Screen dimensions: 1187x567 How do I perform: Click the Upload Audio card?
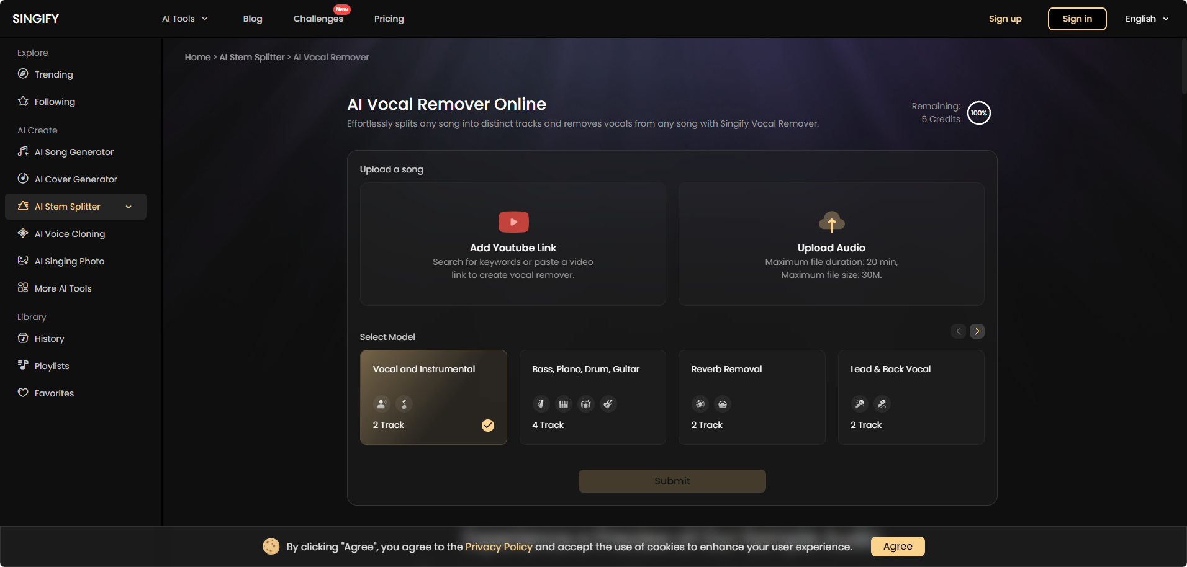click(831, 244)
